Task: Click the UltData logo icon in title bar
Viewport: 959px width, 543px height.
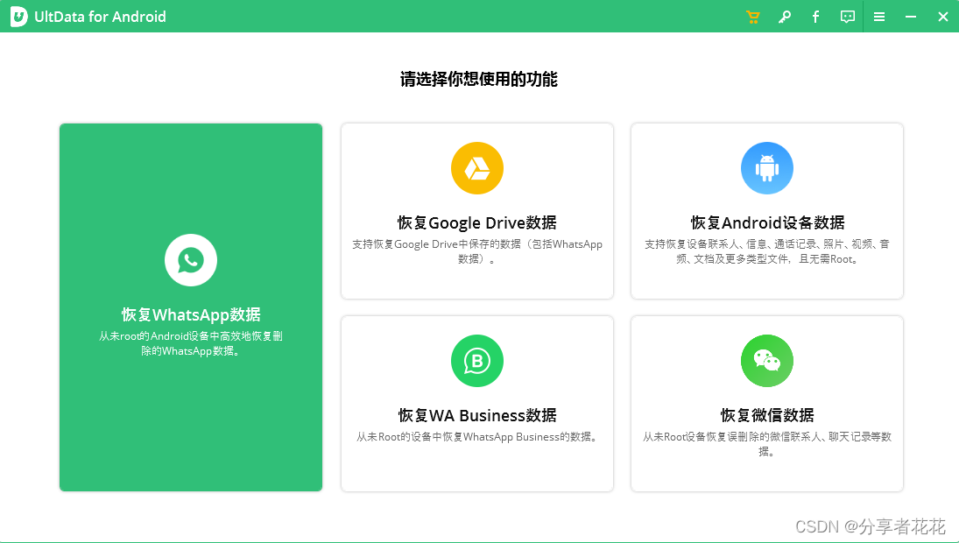Action: tap(19, 17)
